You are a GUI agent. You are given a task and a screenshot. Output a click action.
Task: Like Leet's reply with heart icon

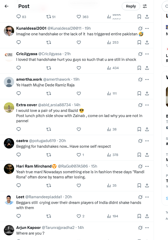(x=79, y=216)
